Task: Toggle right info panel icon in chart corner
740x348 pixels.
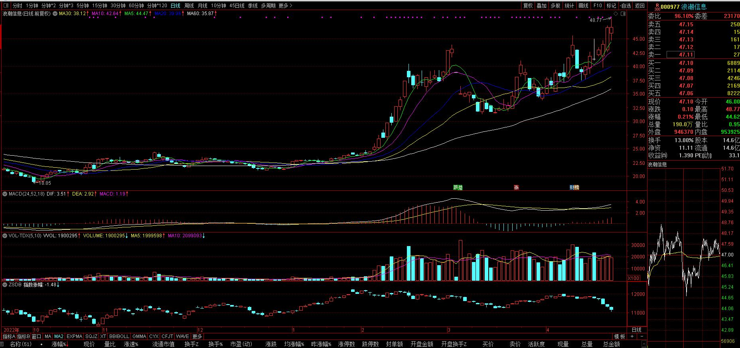Action: coord(623,14)
